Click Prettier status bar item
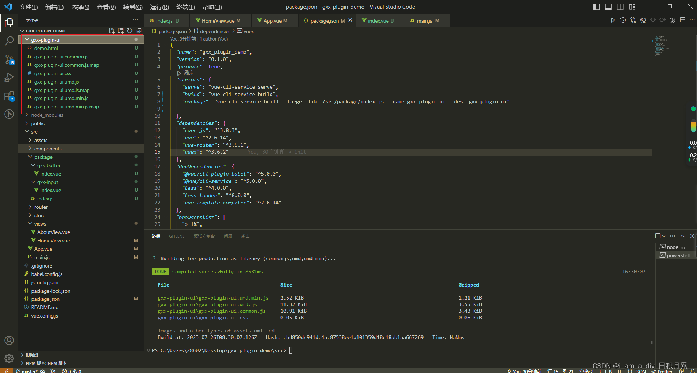The height and width of the screenshot is (373, 697). 662,371
